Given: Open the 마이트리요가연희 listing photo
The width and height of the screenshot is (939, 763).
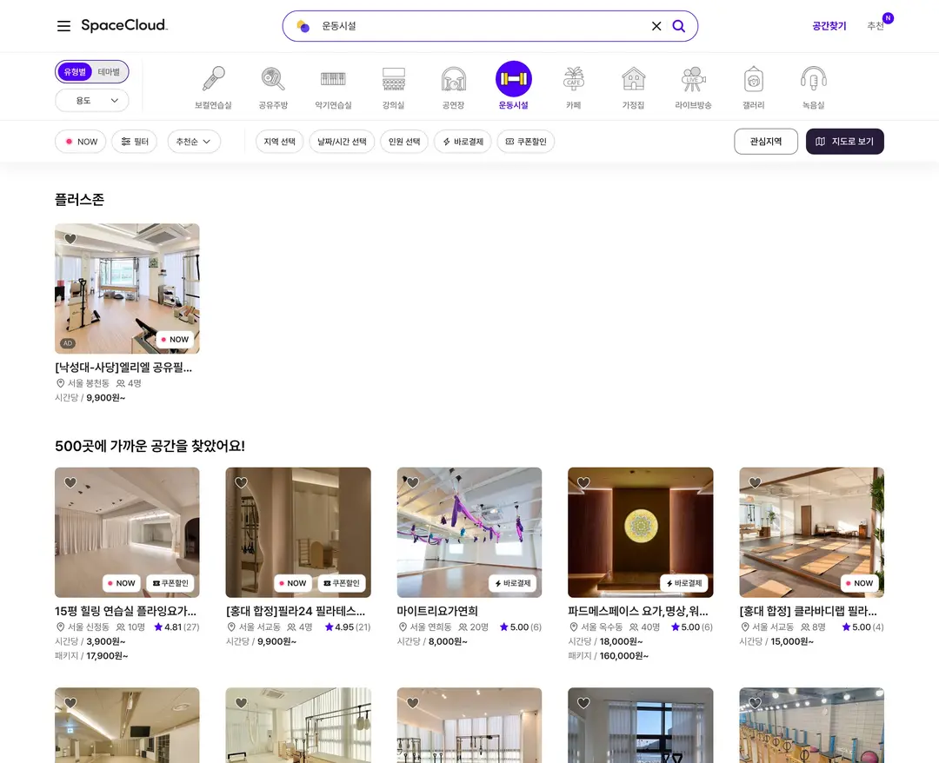Looking at the screenshot, I should (469, 533).
